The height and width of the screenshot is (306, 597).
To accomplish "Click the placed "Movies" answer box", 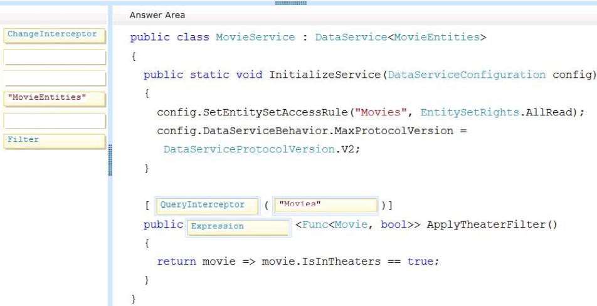I will pos(325,205).
